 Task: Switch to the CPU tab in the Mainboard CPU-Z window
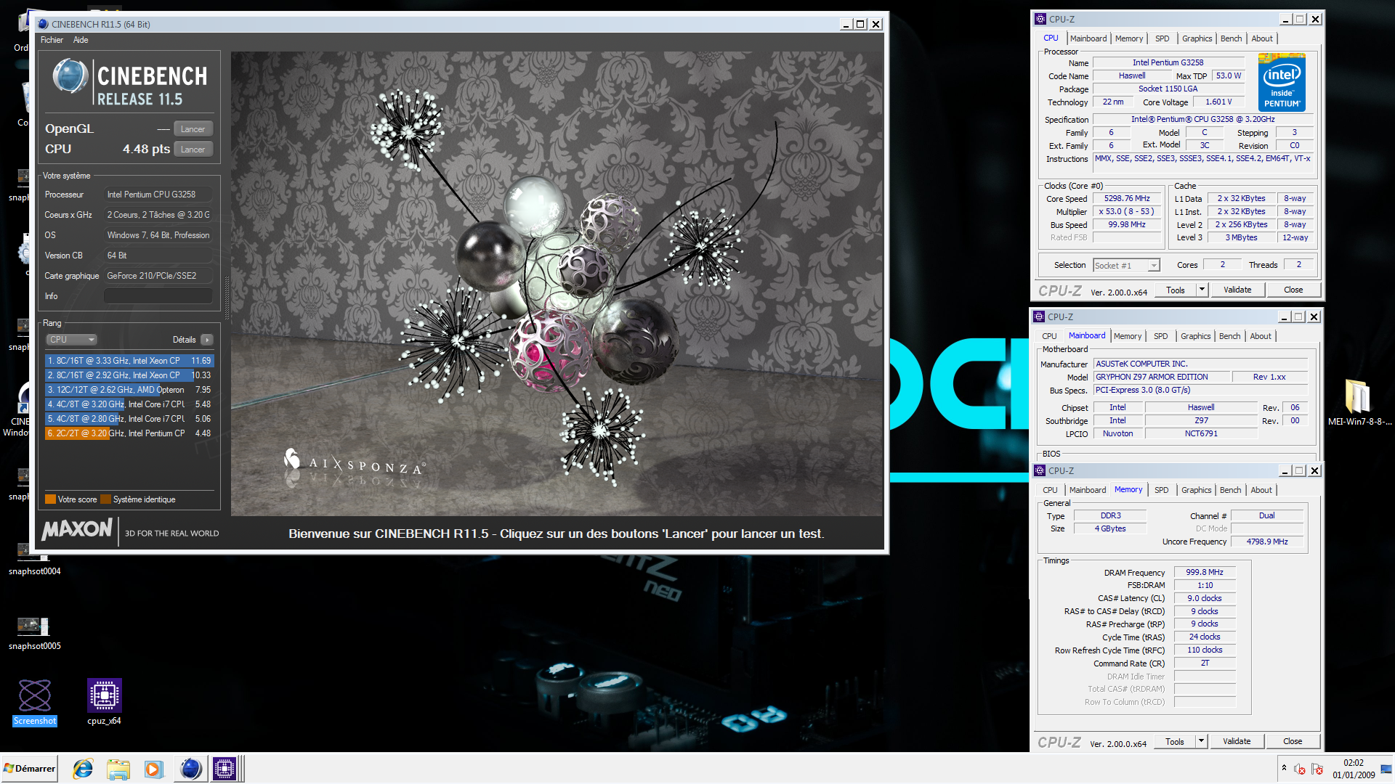tap(1049, 337)
